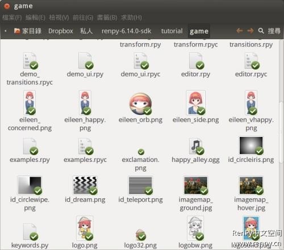The width and height of the screenshot is (284, 250).
Task: Open the 編輯(E) menu
Action: (x=35, y=18)
